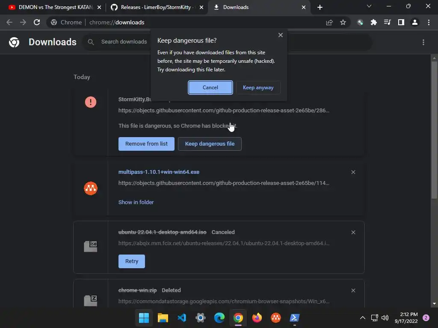438x328 pixels.
Task: Open the Extensions puzzle menu
Action: click(x=374, y=22)
